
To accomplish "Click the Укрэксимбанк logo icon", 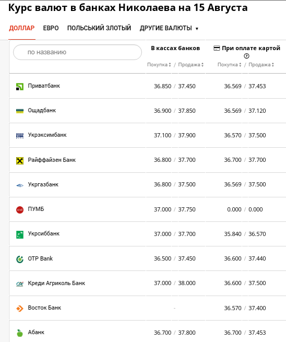I will 20,136.
